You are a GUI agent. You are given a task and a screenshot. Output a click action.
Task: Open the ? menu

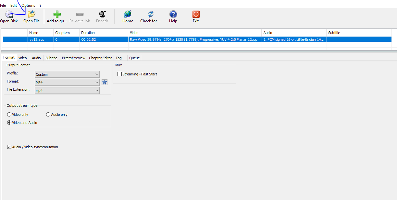coord(41,5)
